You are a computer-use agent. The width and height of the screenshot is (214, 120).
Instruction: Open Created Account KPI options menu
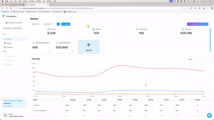pyautogui.click(x=49, y=51)
